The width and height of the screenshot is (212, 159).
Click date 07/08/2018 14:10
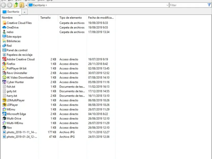[99, 78]
